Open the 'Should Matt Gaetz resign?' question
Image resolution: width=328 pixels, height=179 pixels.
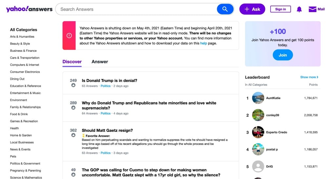tap(107, 130)
